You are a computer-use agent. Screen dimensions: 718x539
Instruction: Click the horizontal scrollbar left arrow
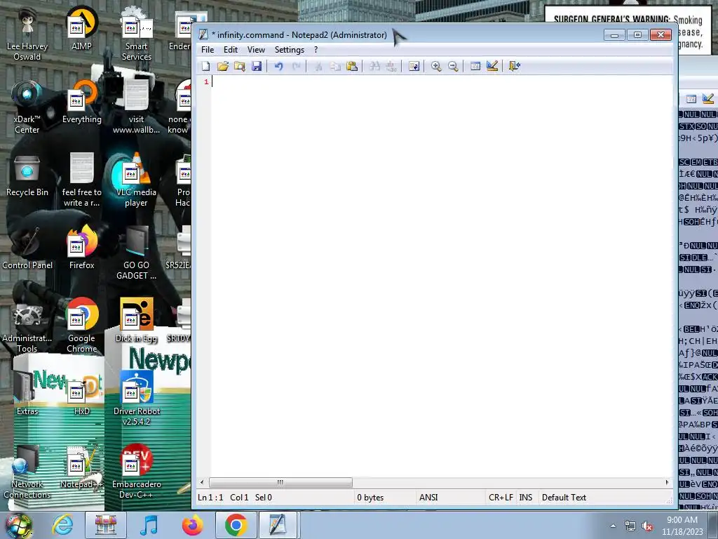click(202, 482)
